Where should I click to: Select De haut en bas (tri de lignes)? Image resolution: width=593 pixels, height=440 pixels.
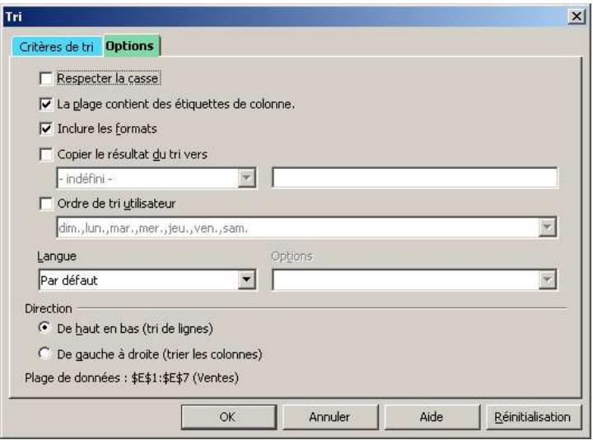click(44, 328)
